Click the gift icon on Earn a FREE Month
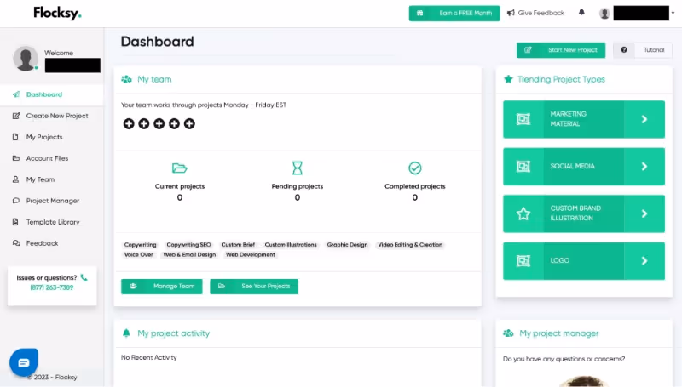This screenshot has width=682, height=387. click(419, 13)
